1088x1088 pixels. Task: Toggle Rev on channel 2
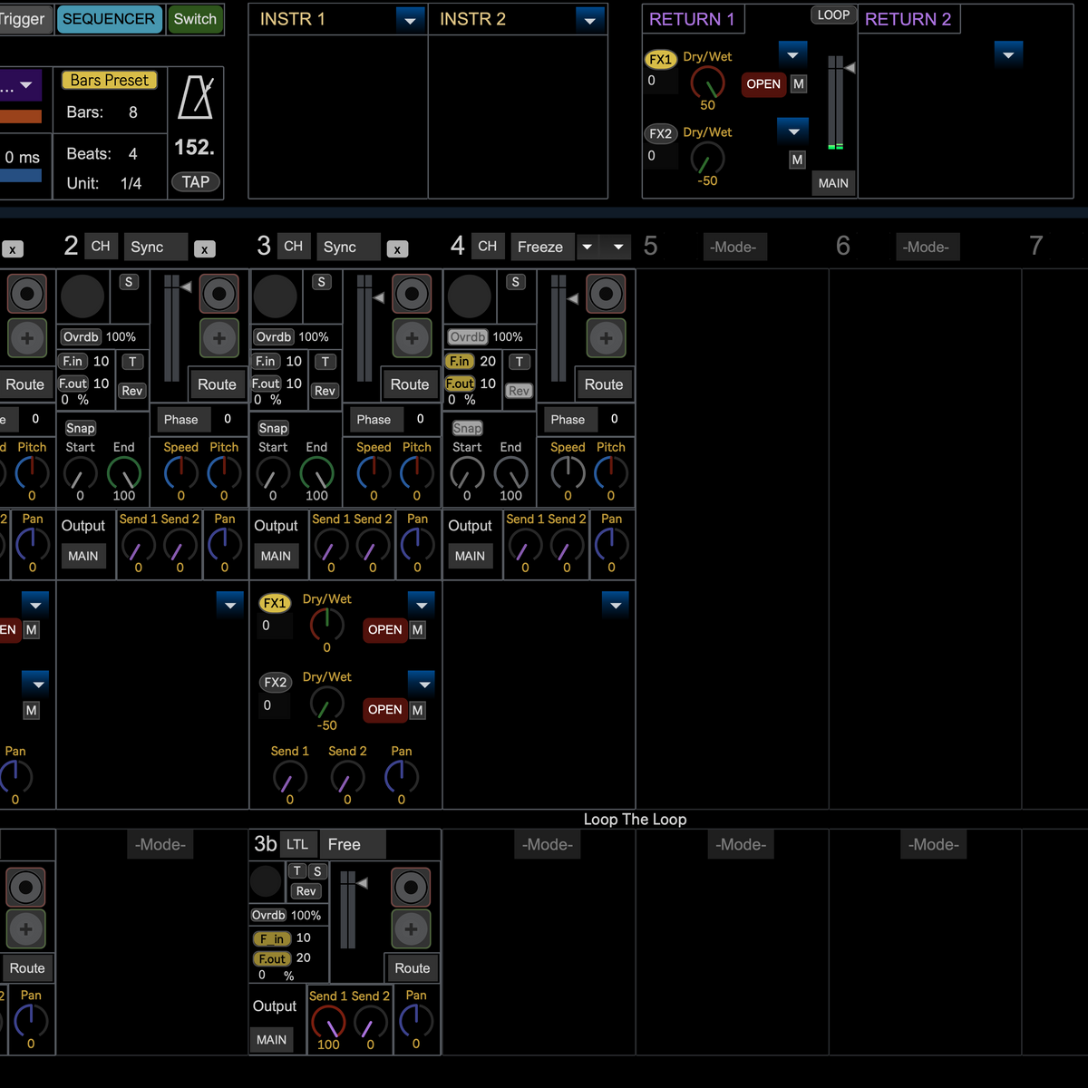point(132,391)
